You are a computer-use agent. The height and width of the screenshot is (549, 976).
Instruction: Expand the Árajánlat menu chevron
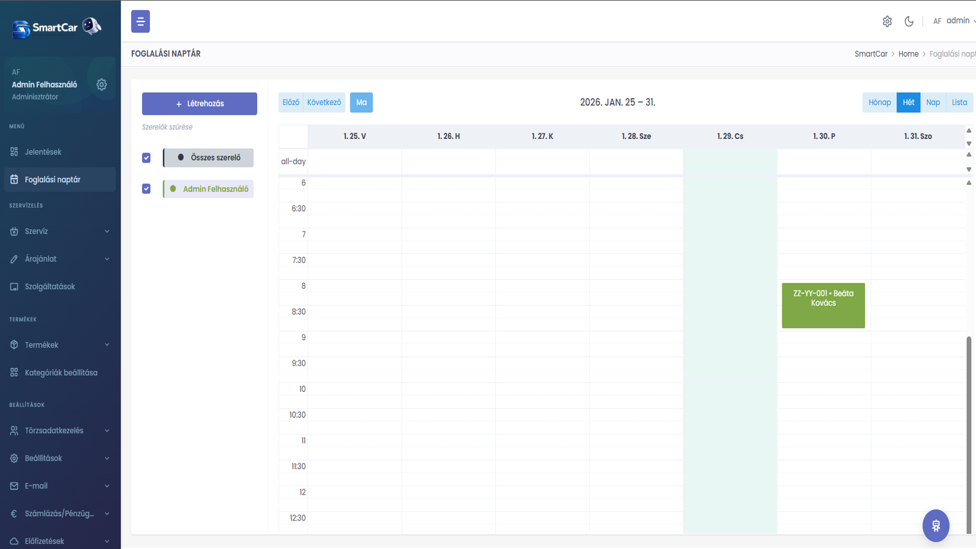pyautogui.click(x=107, y=259)
